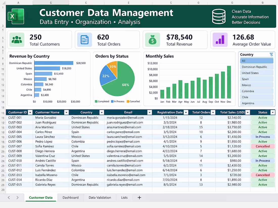Open Customer Name column filter dropdown
Image resolution: width=278 pixels, height=208 pixels.
pos(66,112)
